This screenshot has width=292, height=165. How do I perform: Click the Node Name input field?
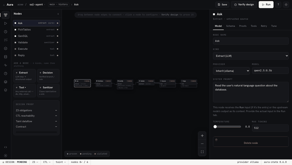pos(251,41)
